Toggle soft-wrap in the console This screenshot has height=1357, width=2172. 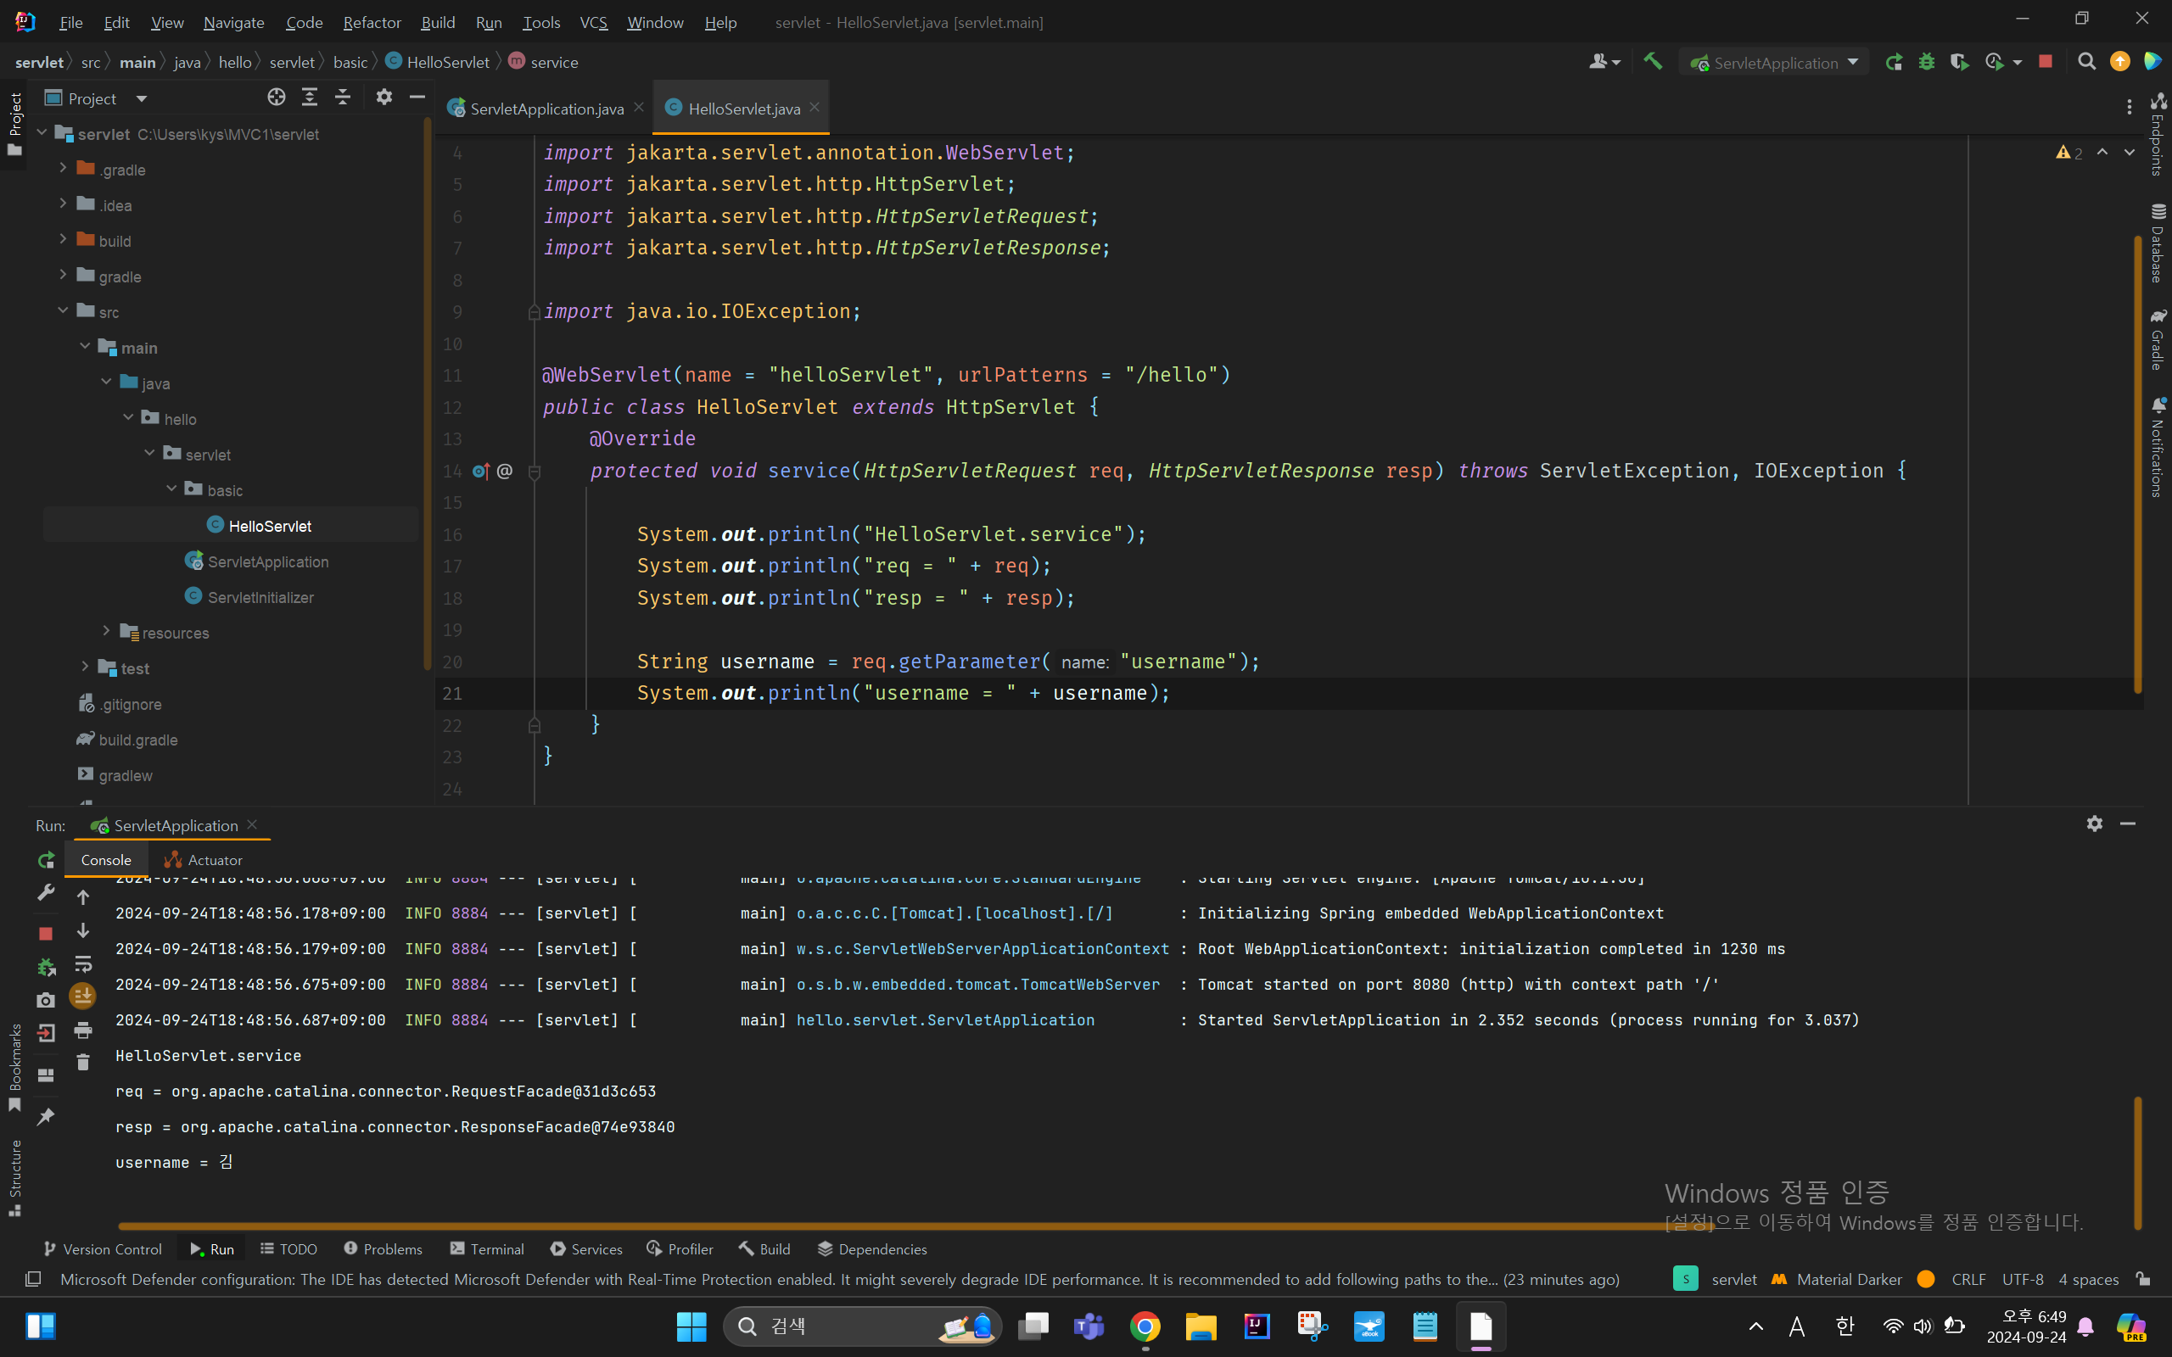(82, 964)
